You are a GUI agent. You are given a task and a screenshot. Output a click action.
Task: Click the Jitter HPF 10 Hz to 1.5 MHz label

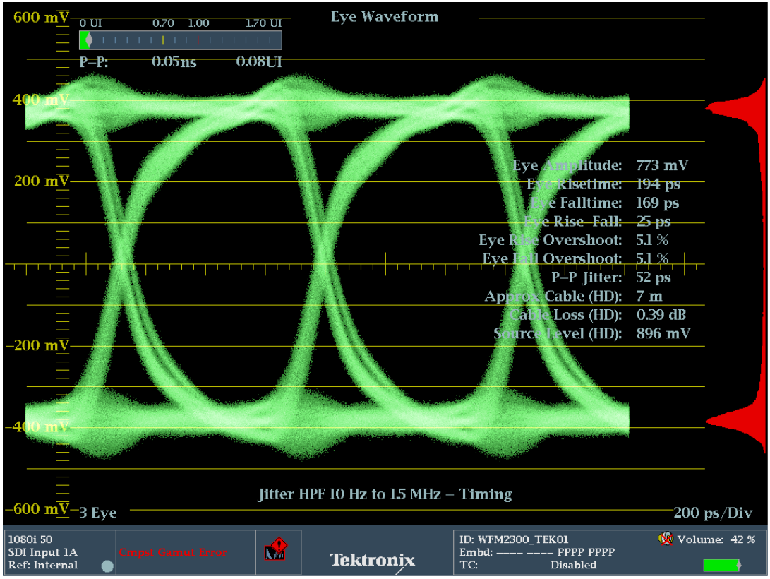click(x=385, y=494)
